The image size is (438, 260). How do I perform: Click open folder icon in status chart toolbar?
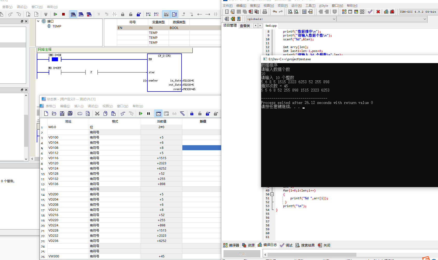point(54,113)
